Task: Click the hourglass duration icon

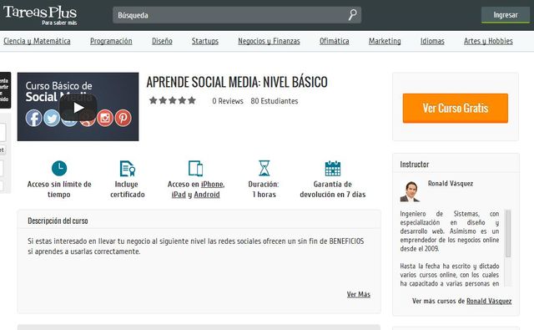Action: click(x=264, y=168)
